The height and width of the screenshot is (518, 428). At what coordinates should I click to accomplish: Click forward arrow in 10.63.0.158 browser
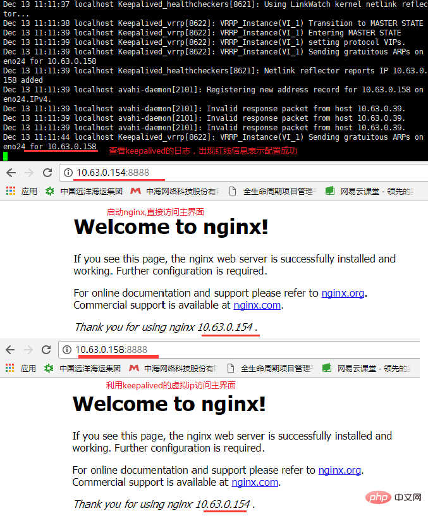coord(28,350)
